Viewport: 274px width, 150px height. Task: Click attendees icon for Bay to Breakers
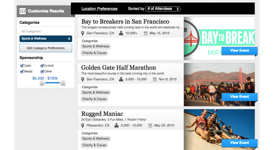[x=121, y=33]
